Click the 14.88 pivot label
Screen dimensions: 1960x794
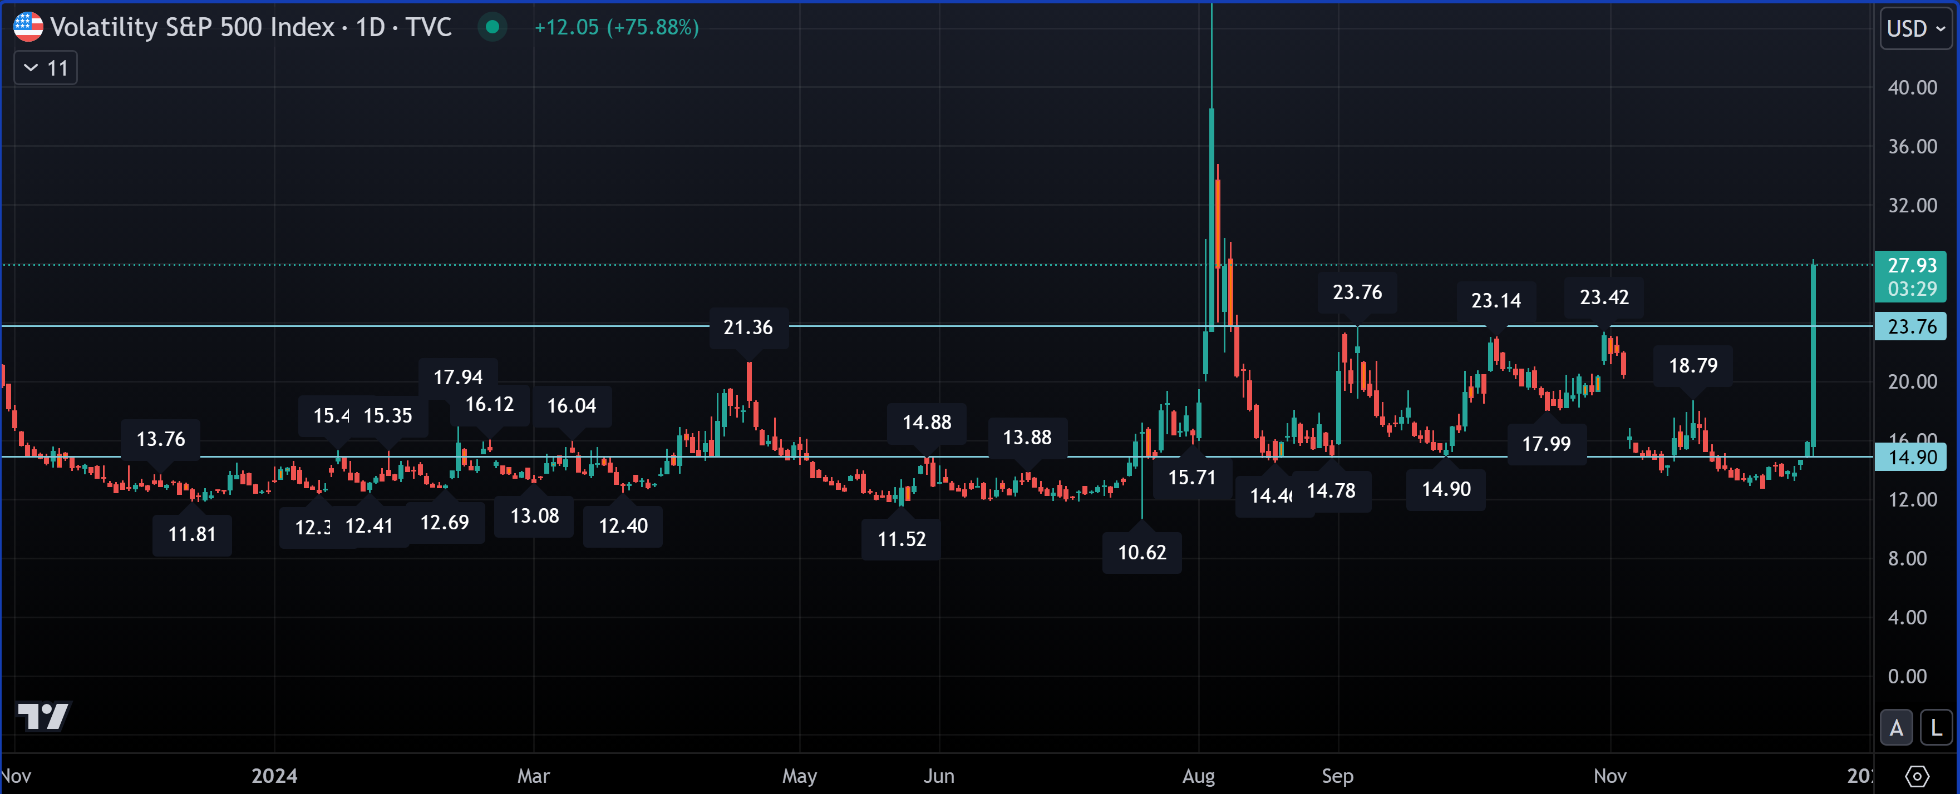[x=927, y=423]
